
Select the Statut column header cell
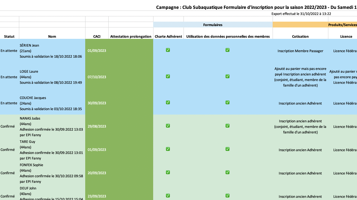tap(9, 36)
